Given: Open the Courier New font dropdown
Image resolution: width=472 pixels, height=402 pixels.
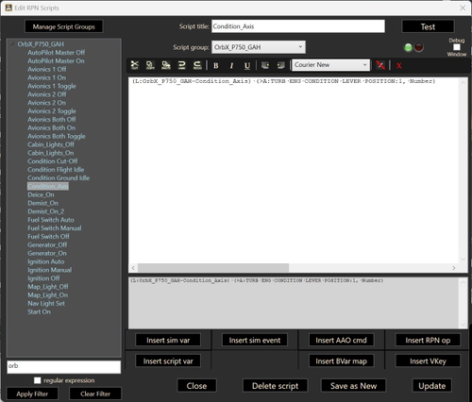Looking at the screenshot, I should 330,65.
